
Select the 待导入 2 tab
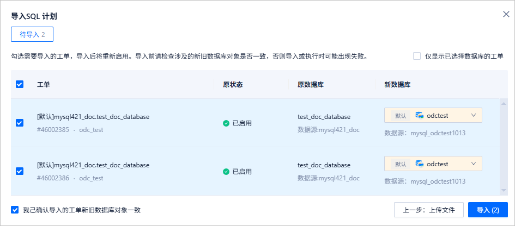(x=32, y=34)
